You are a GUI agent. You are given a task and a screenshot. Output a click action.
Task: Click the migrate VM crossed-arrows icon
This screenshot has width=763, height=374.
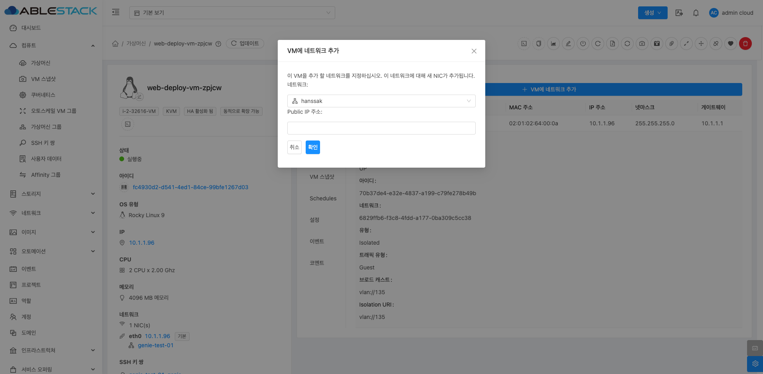701,44
